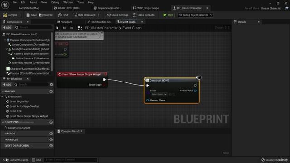Click the Show Scope boolean pin
This screenshot has height=163, width=290.
tap(104, 85)
